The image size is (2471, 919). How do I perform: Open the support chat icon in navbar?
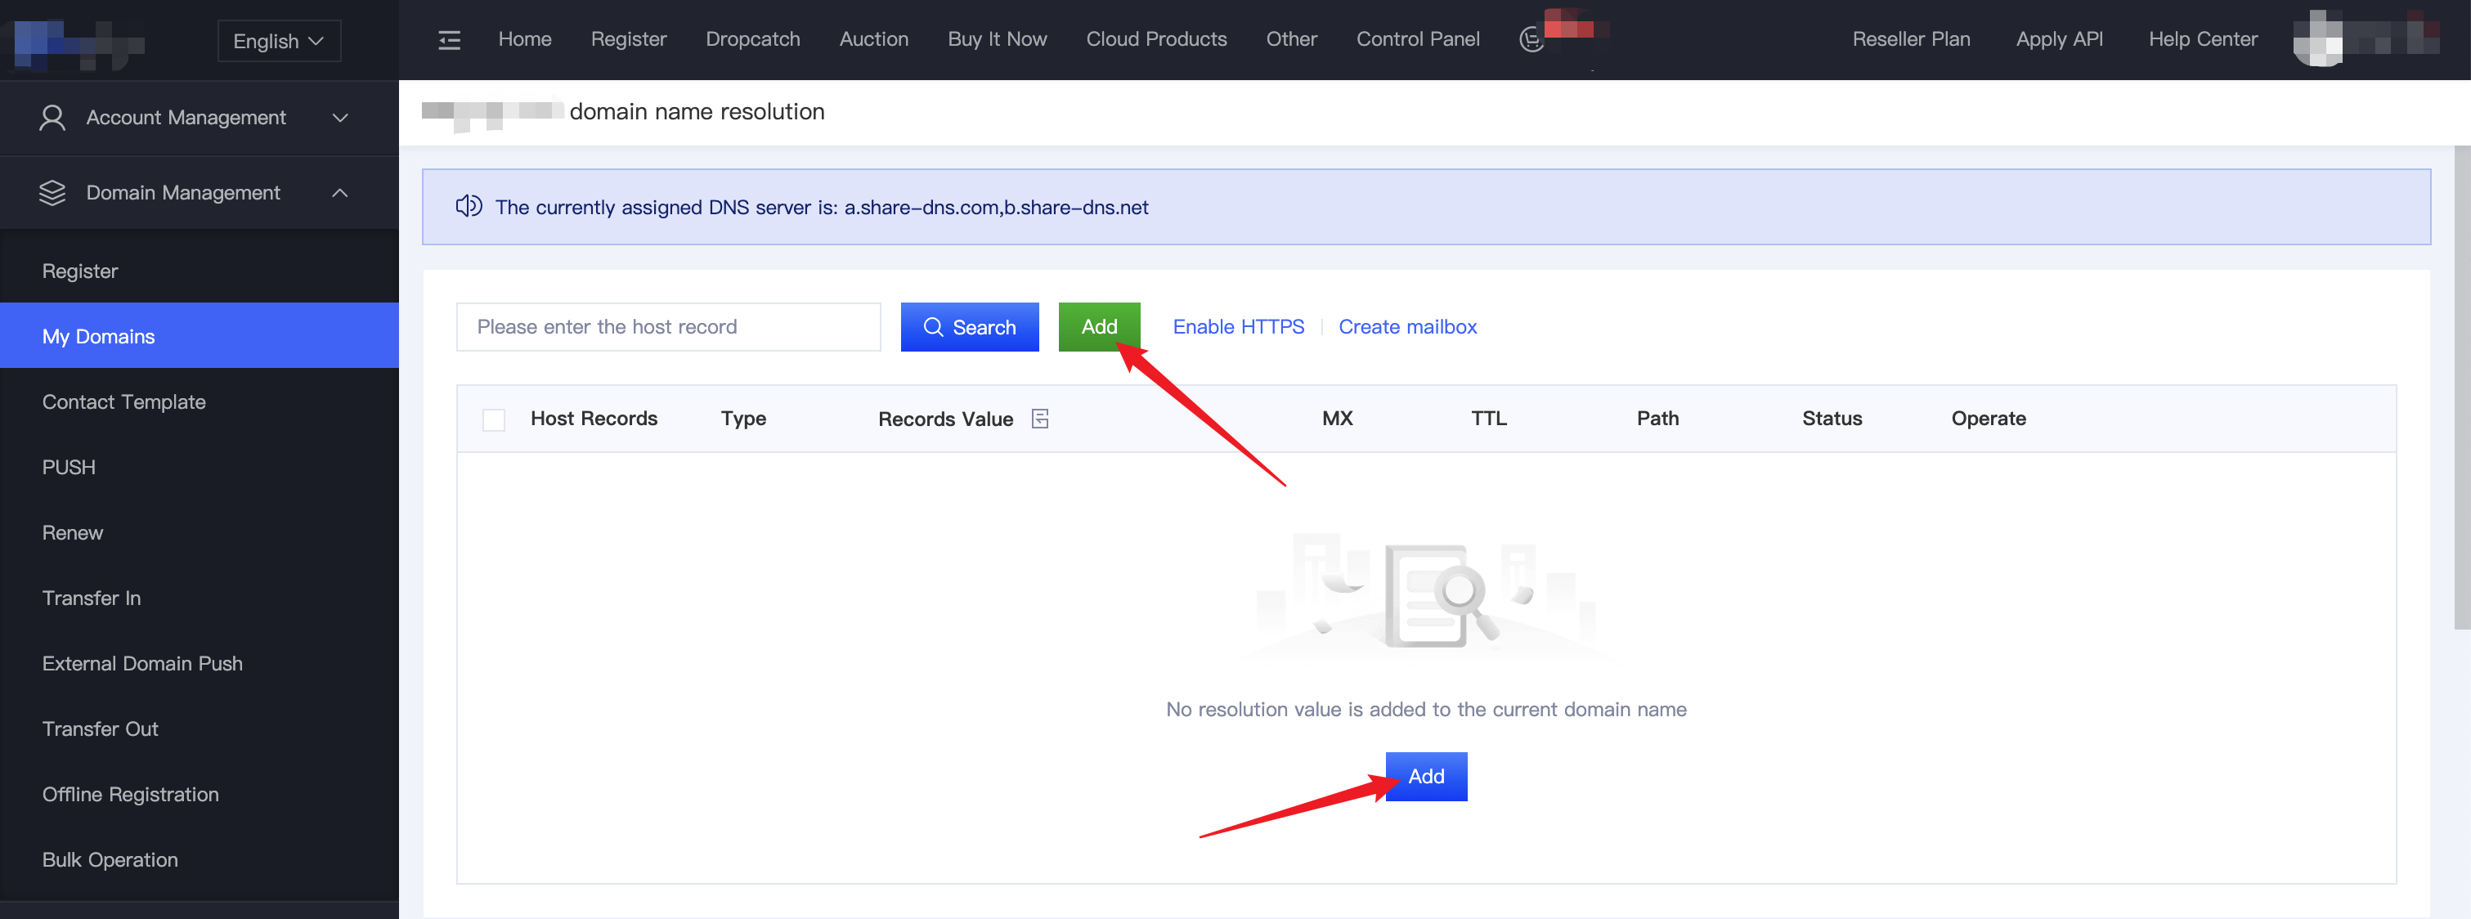(x=1531, y=39)
